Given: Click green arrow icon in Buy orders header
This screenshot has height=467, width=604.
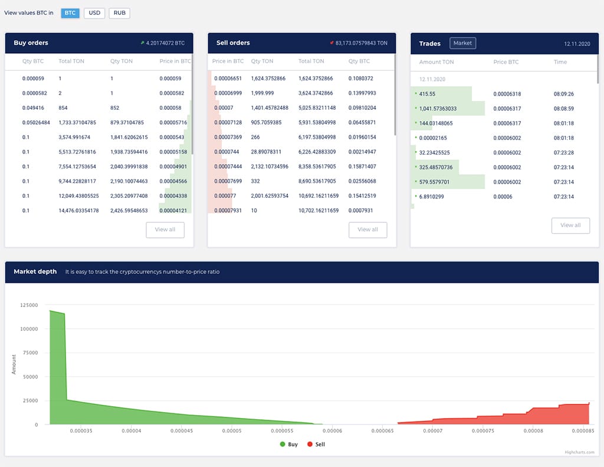Looking at the screenshot, I should pyautogui.click(x=142, y=43).
